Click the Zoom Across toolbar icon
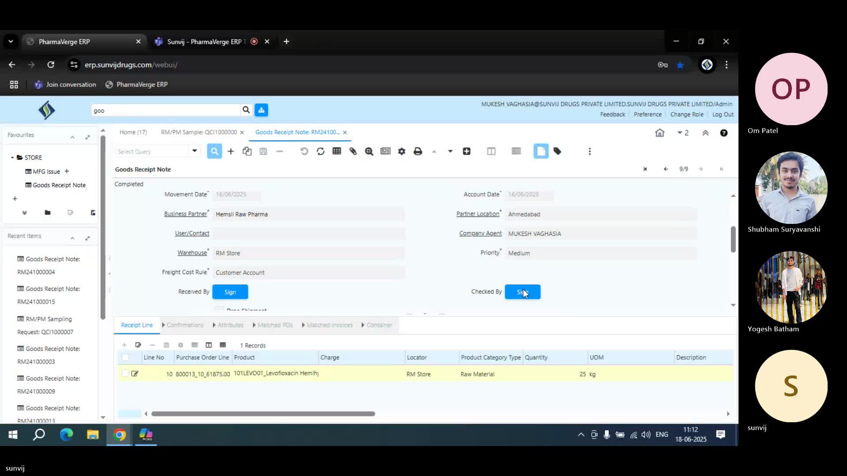Viewport: 847px width, 476px height. click(x=369, y=151)
